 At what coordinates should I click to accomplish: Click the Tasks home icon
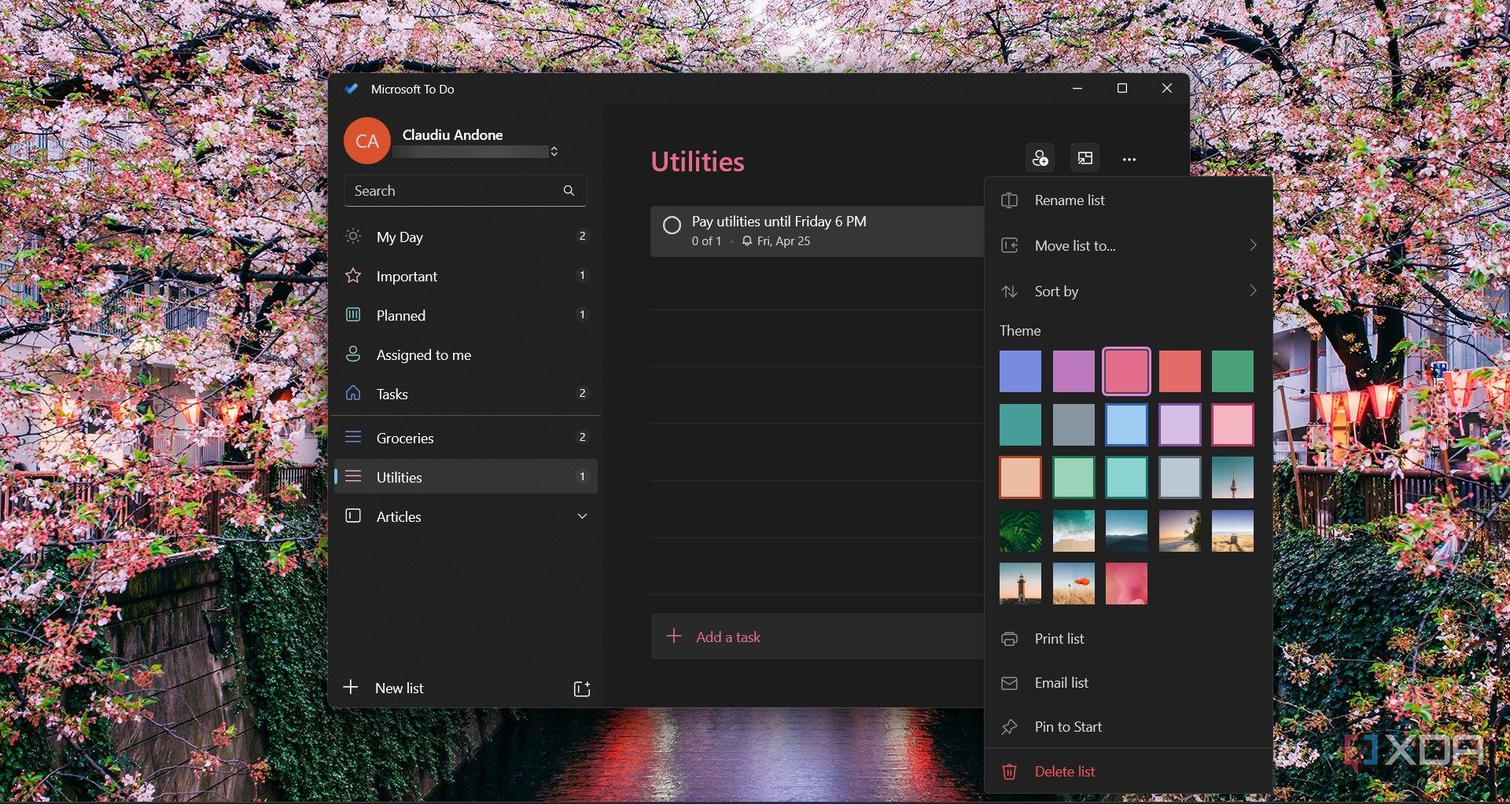click(353, 393)
